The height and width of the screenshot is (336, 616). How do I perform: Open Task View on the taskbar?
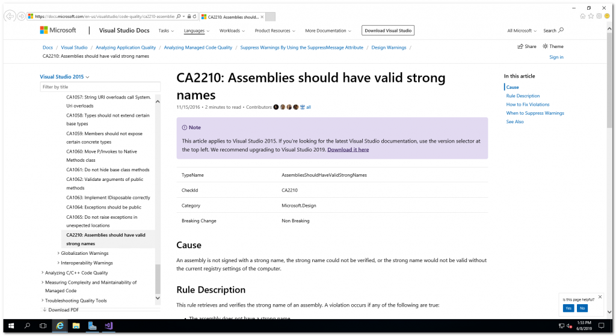coord(43,326)
